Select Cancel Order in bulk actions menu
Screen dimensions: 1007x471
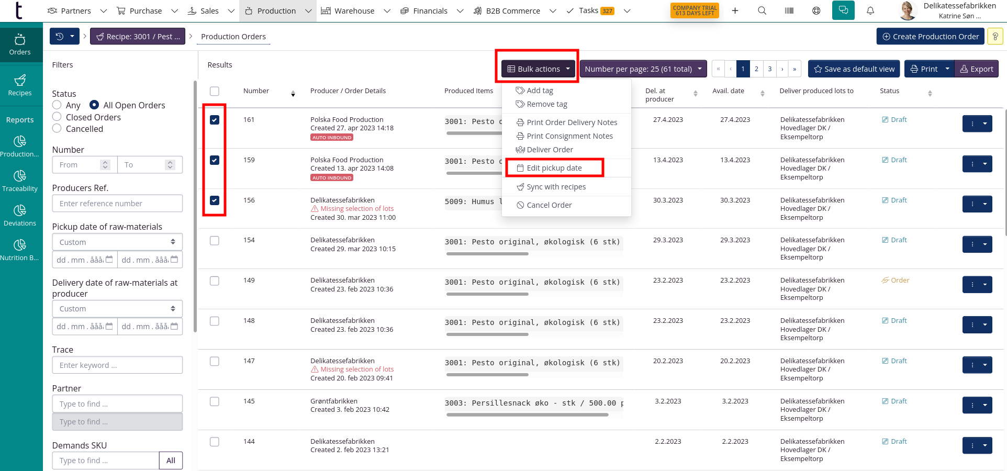[549, 205]
